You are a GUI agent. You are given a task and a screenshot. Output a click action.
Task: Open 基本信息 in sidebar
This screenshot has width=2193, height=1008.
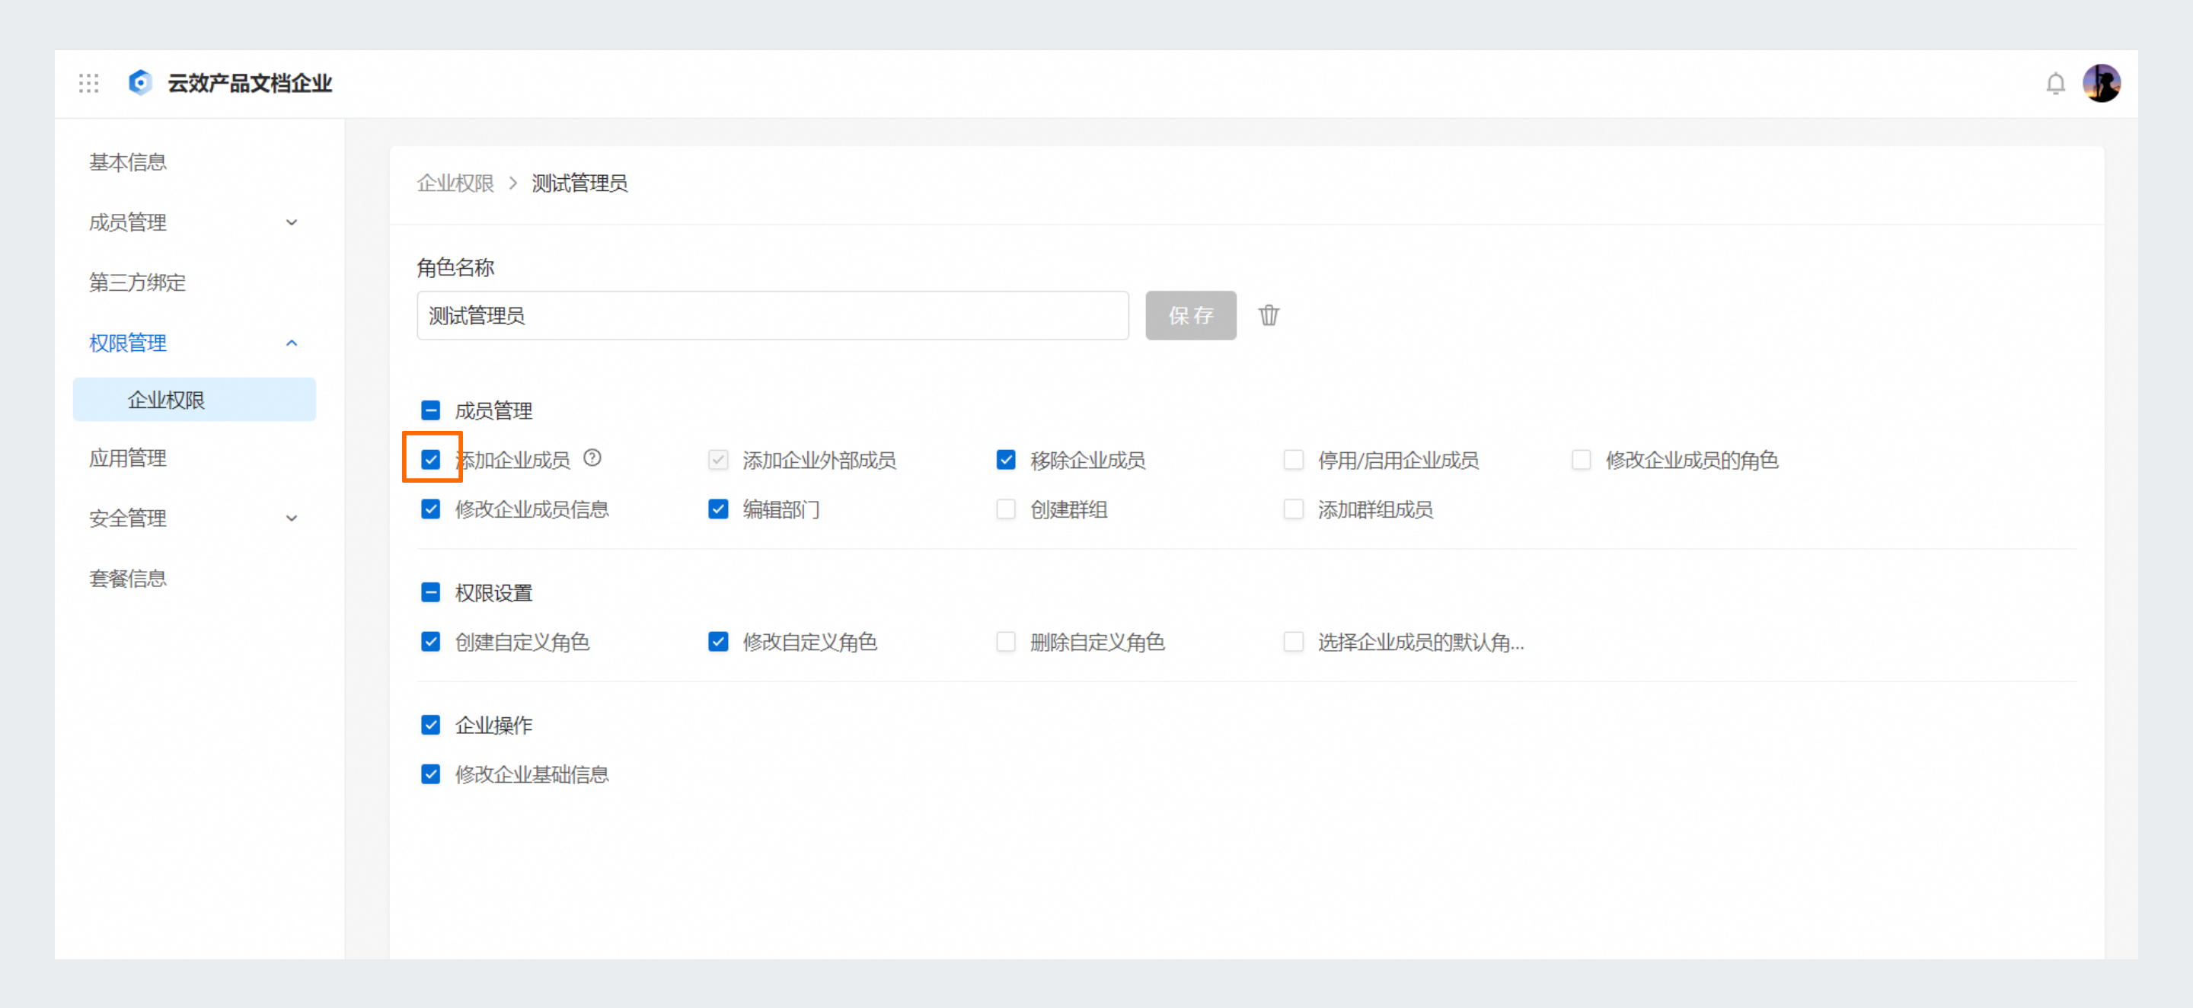tap(128, 161)
